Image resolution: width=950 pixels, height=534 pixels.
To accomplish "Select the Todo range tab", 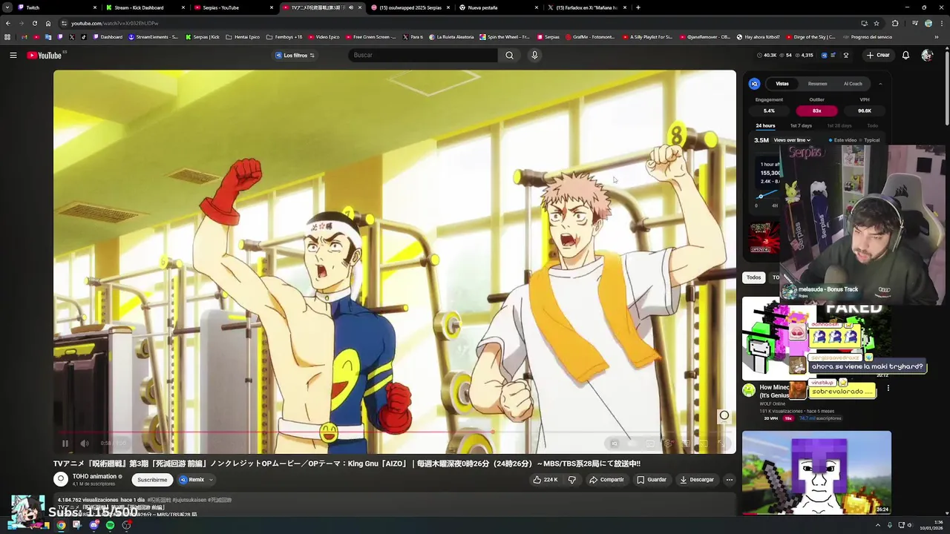I will [872, 126].
